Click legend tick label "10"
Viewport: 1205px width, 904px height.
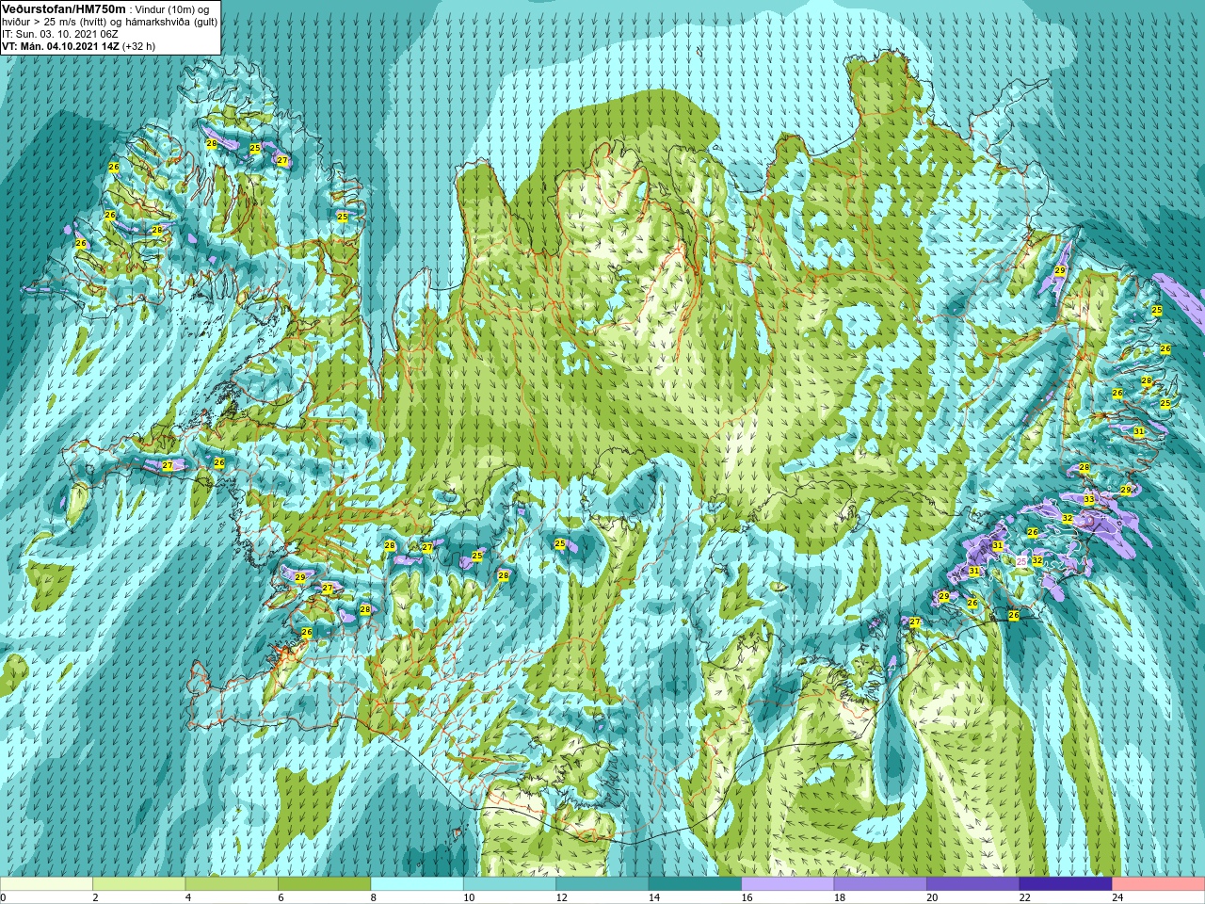point(469,897)
